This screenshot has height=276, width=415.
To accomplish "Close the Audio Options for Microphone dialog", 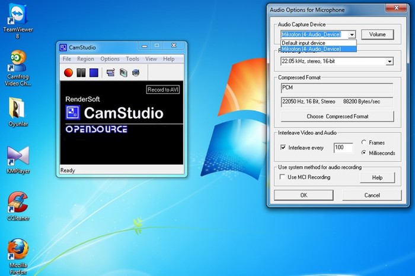I will coord(396,8).
